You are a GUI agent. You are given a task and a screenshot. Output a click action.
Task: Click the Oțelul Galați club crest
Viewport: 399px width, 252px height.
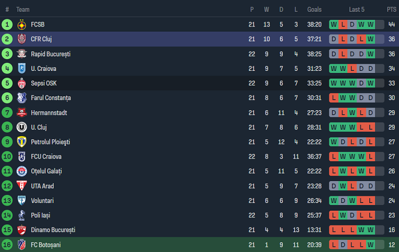(21, 171)
